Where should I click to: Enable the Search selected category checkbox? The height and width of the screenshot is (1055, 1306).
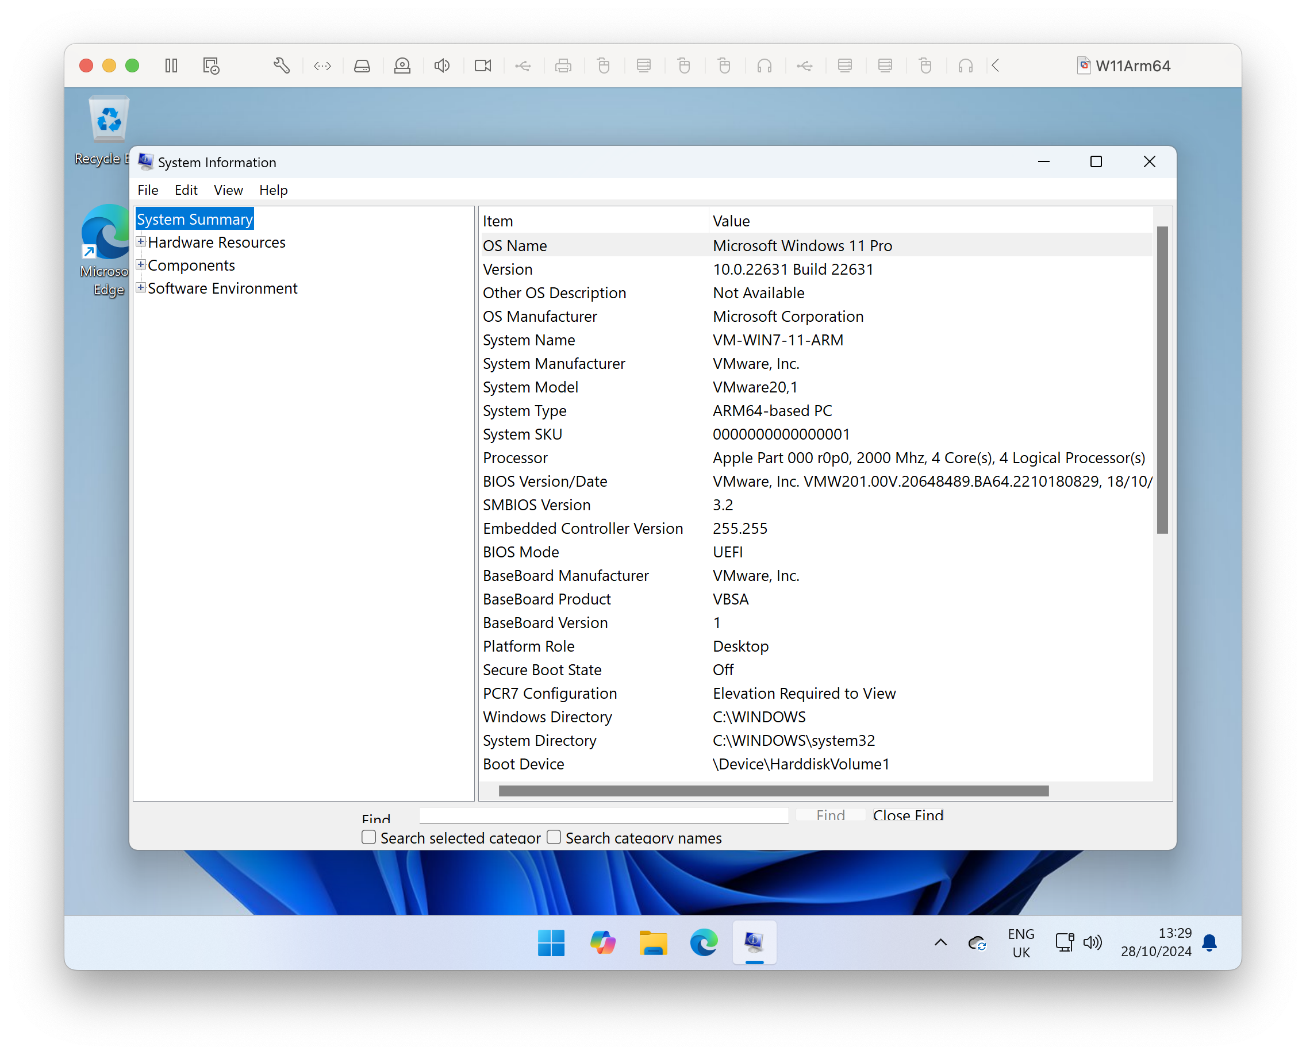(x=368, y=837)
